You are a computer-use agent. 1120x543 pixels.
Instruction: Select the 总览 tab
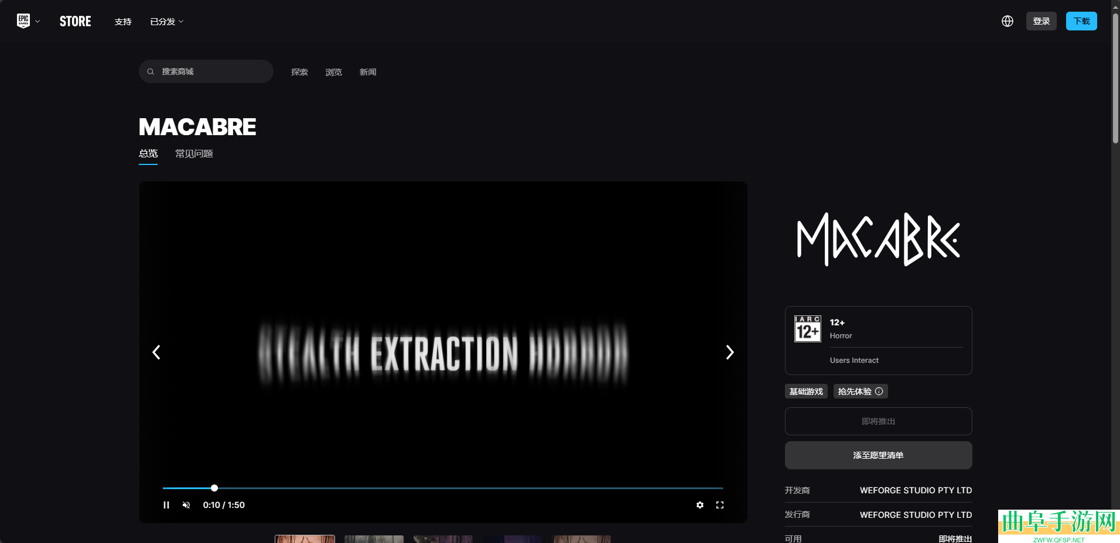148,154
